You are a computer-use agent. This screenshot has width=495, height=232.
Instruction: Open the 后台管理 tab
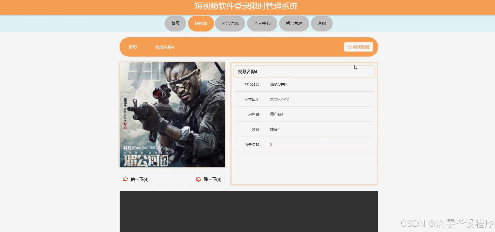point(294,23)
